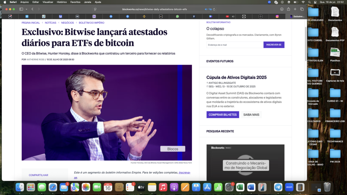Open App Store from the Dock
347x195 pixels.
[207, 187]
